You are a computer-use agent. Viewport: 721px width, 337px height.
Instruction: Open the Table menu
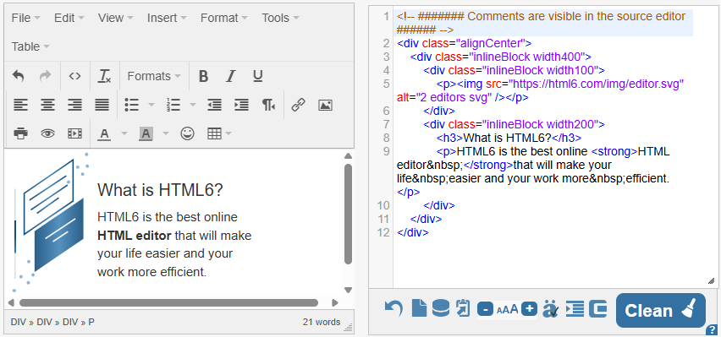click(x=30, y=46)
